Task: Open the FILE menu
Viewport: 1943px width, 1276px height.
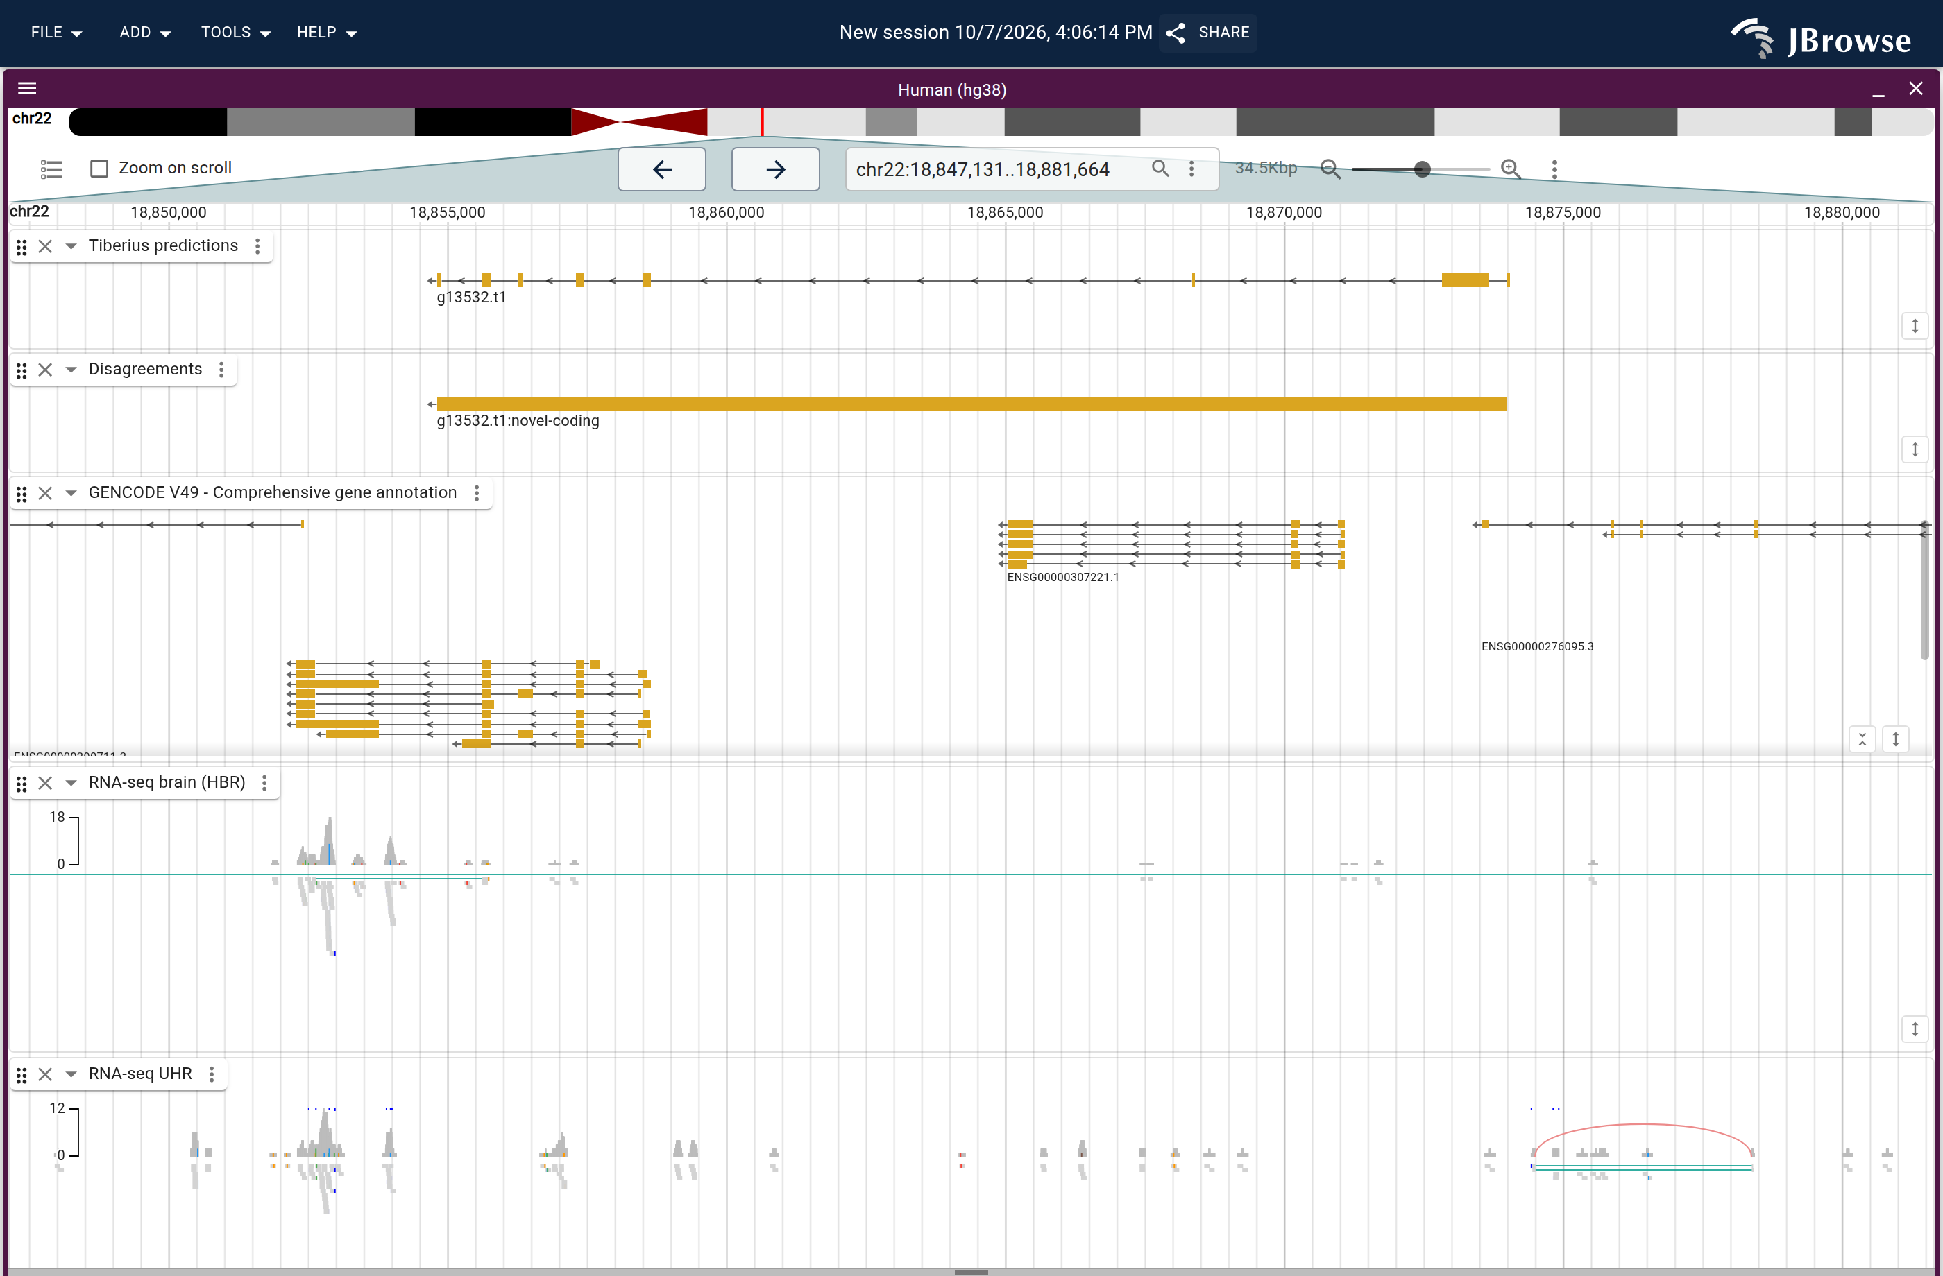Action: (56, 33)
